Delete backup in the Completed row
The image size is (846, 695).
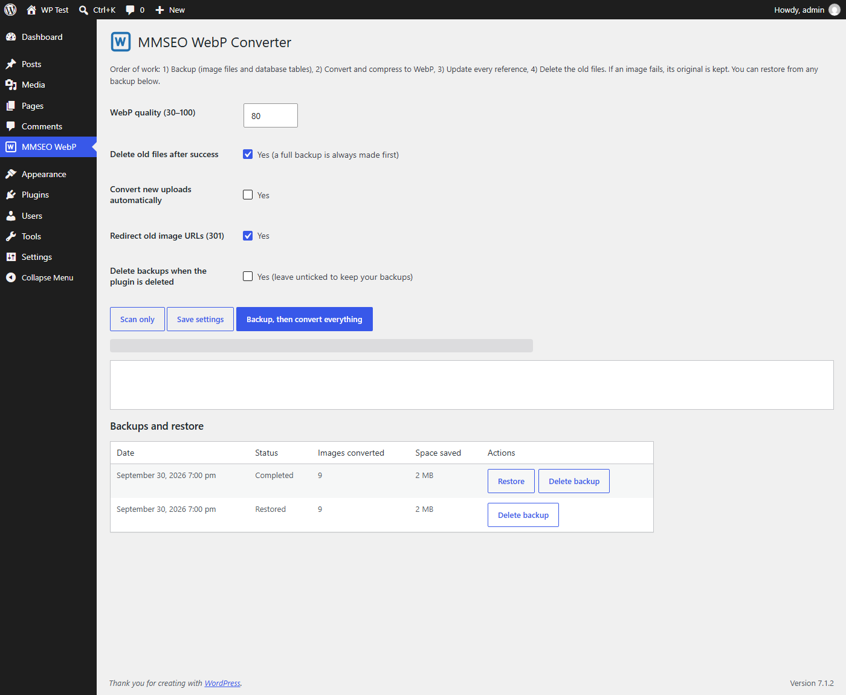574,481
